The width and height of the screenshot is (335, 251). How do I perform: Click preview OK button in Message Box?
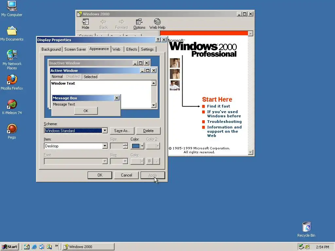click(86, 111)
